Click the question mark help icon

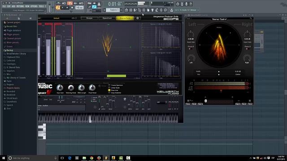point(191,4)
